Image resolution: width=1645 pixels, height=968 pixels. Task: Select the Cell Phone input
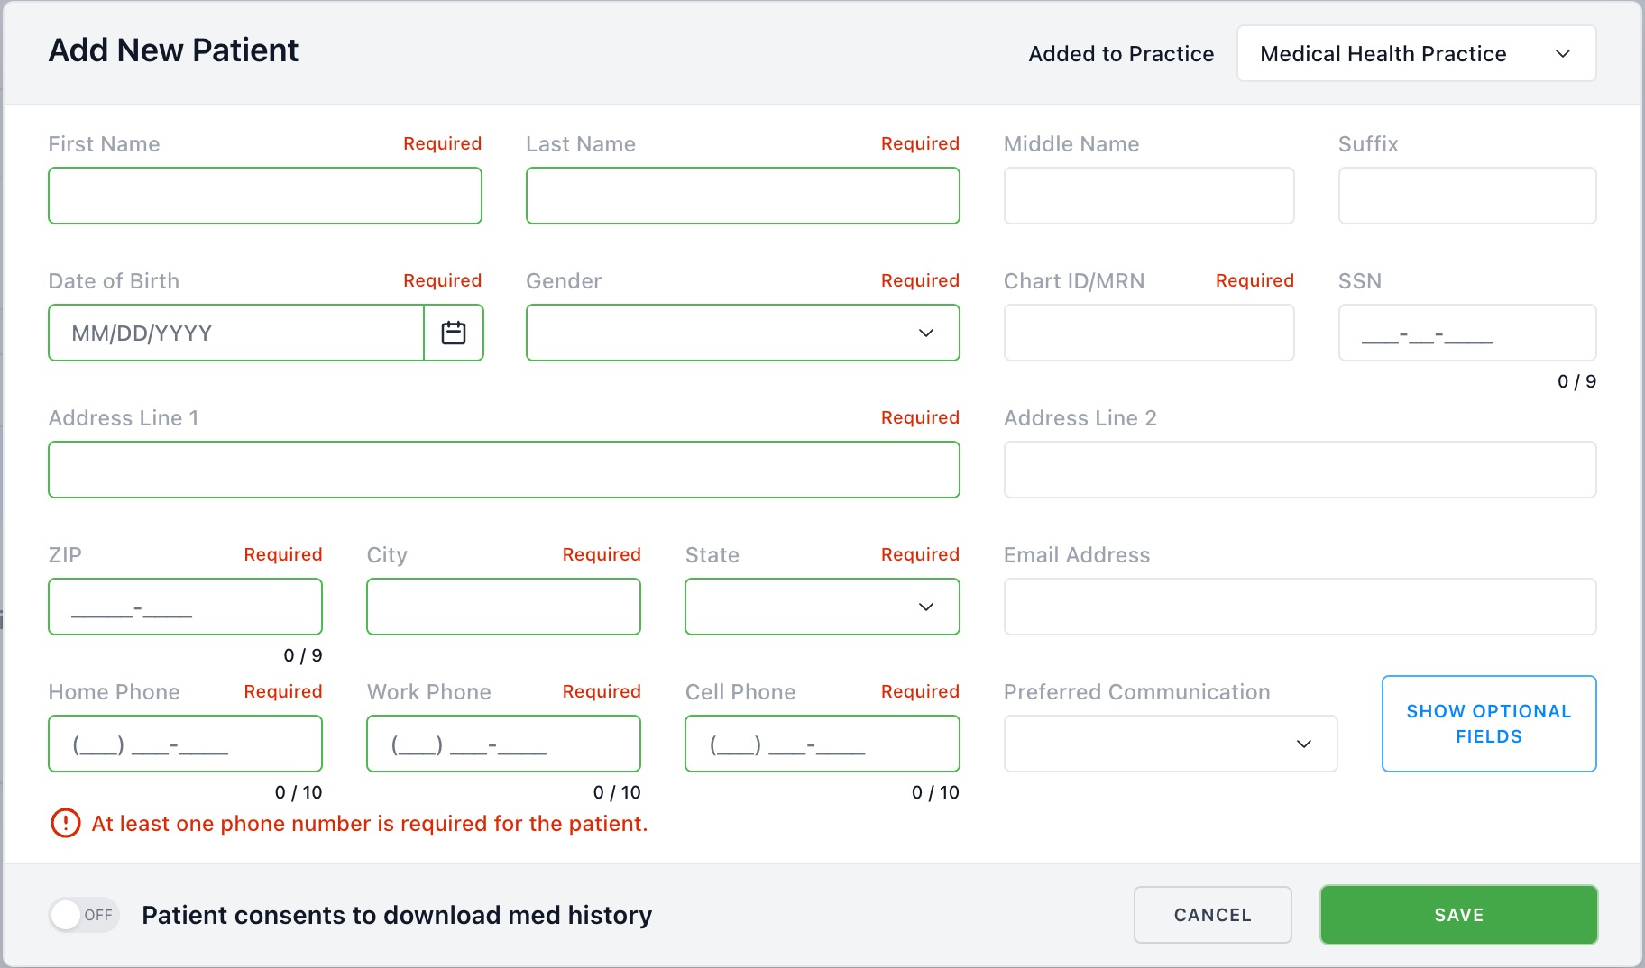[822, 744]
